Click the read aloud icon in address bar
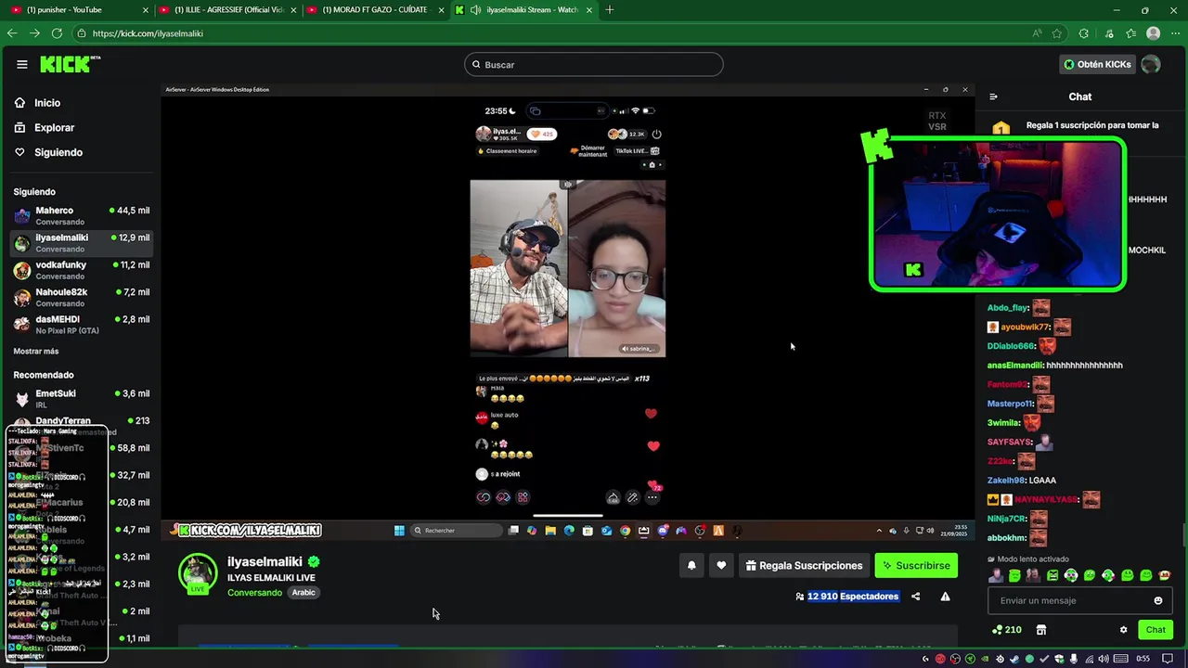 pyautogui.click(x=1037, y=33)
